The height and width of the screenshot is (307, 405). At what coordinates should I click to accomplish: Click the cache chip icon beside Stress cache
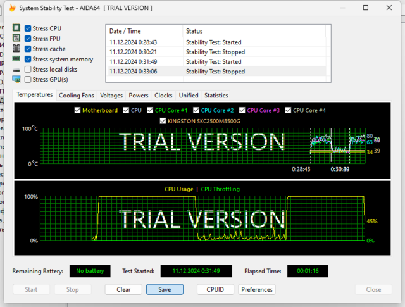16,48
